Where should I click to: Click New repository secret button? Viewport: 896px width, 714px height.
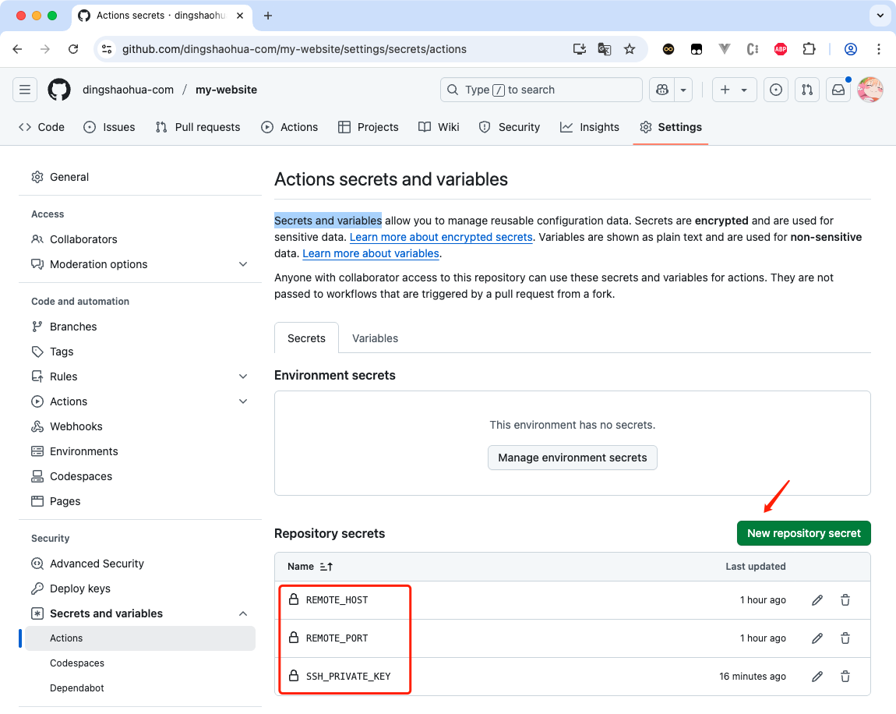click(803, 533)
